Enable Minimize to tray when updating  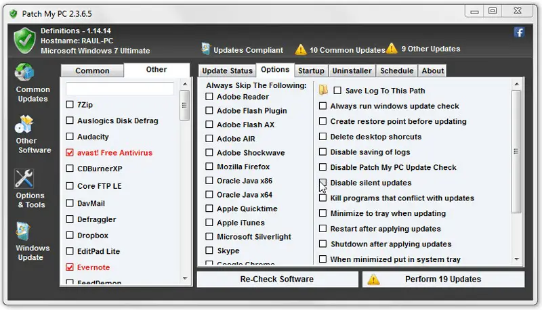coord(322,213)
